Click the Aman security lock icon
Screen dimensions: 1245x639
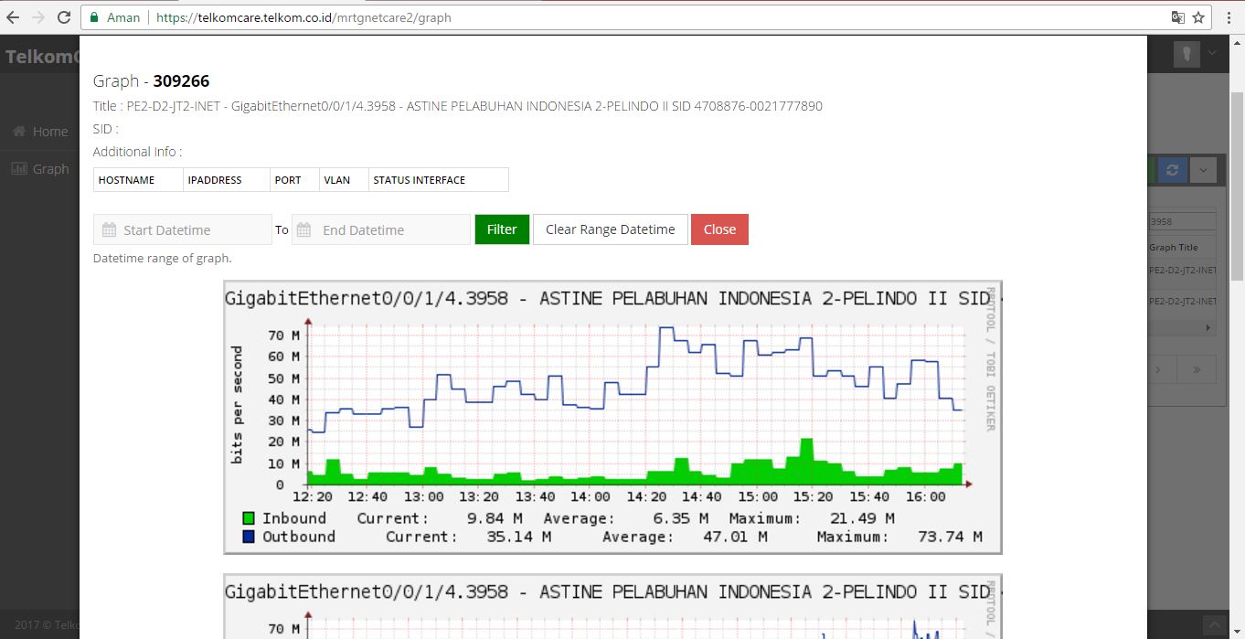click(x=92, y=17)
